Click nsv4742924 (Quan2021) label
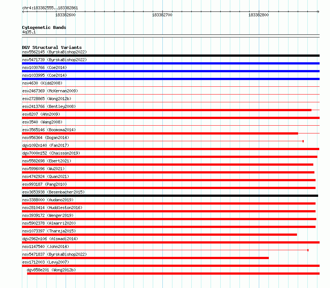330x288 pixels. point(46,176)
